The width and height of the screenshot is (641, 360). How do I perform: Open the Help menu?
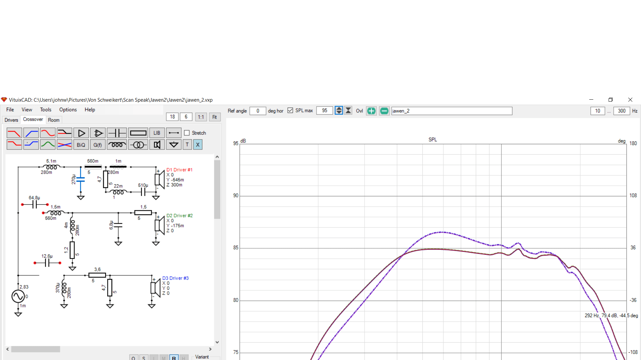click(x=90, y=110)
